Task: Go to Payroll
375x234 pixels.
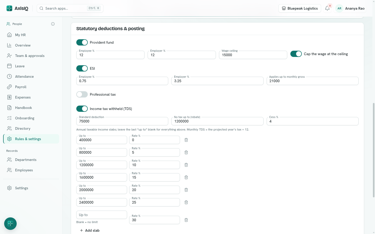Action: pos(31,87)
